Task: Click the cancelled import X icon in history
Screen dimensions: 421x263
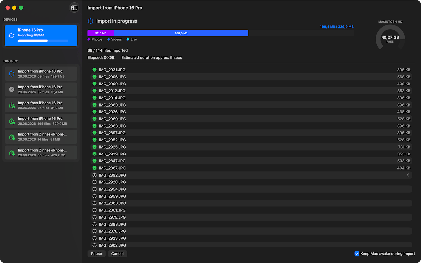Action: pyautogui.click(x=12, y=89)
